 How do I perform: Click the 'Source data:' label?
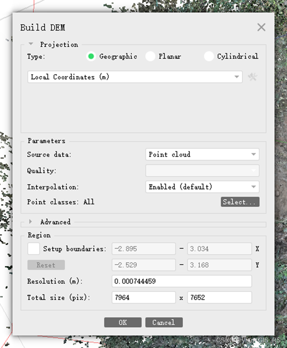click(49, 154)
